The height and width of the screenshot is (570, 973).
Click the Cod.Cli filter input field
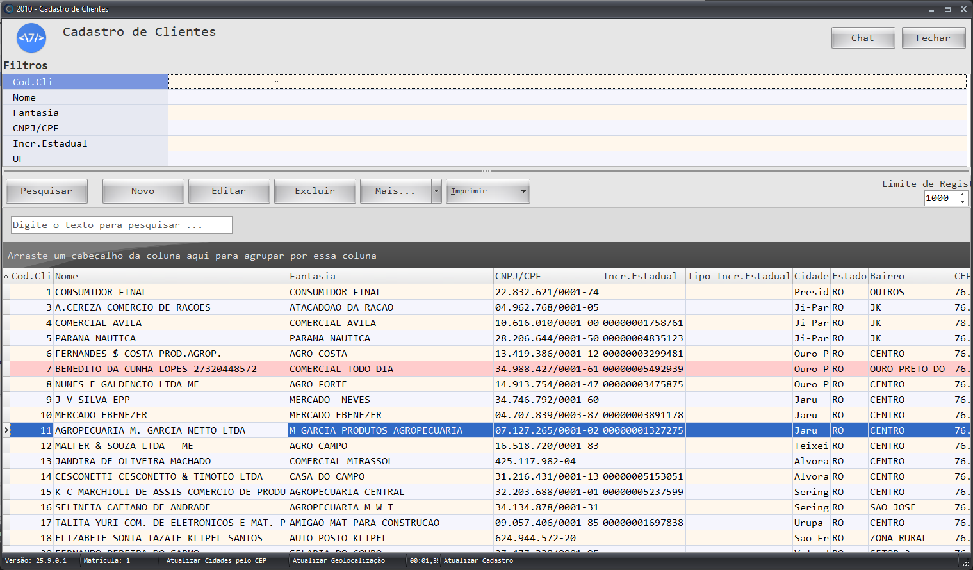point(567,82)
